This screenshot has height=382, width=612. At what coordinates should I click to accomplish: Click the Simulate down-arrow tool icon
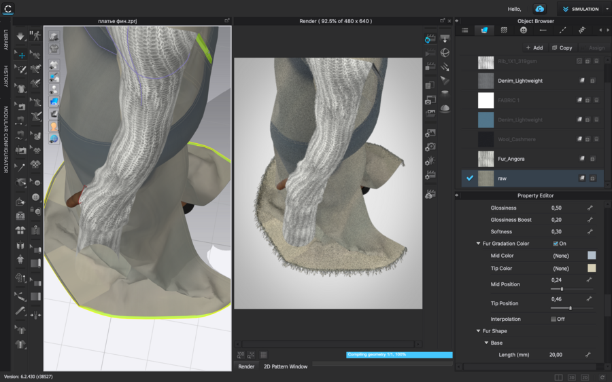pyautogui.click(x=21, y=36)
